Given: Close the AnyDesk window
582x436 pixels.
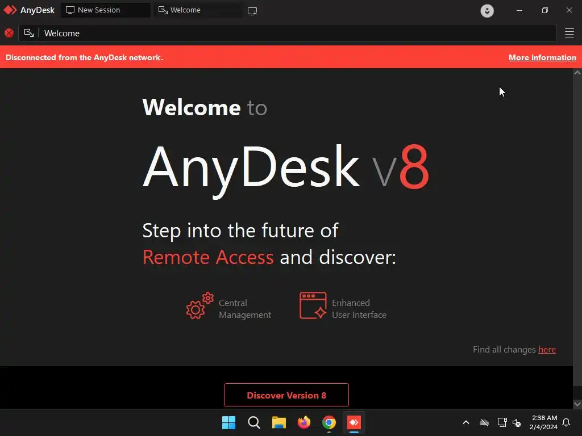Looking at the screenshot, I should tap(569, 10).
